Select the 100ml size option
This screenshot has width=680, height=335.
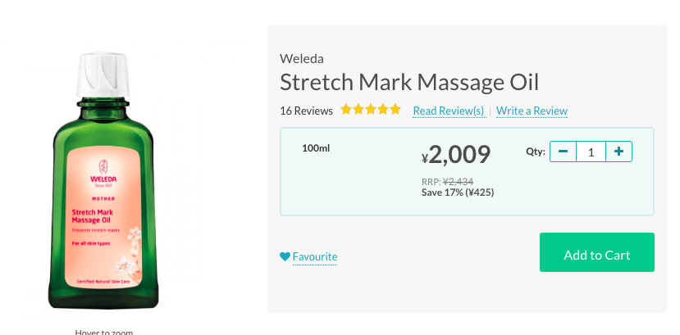[316, 148]
